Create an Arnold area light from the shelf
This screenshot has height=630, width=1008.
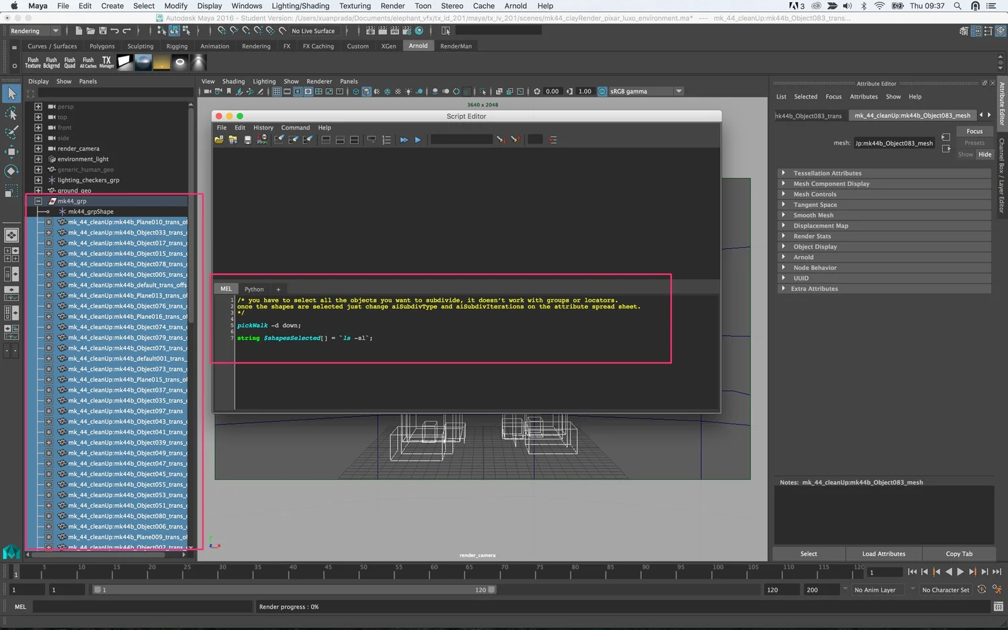125,62
